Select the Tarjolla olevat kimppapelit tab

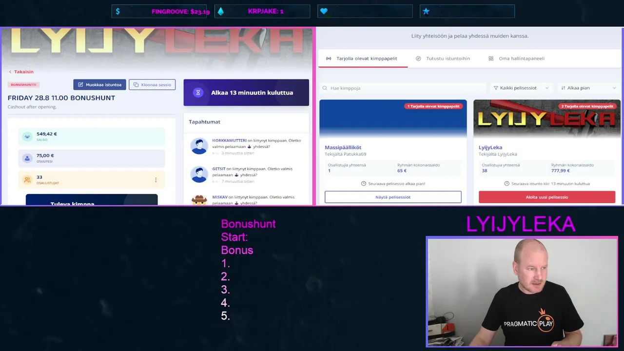tap(362, 58)
